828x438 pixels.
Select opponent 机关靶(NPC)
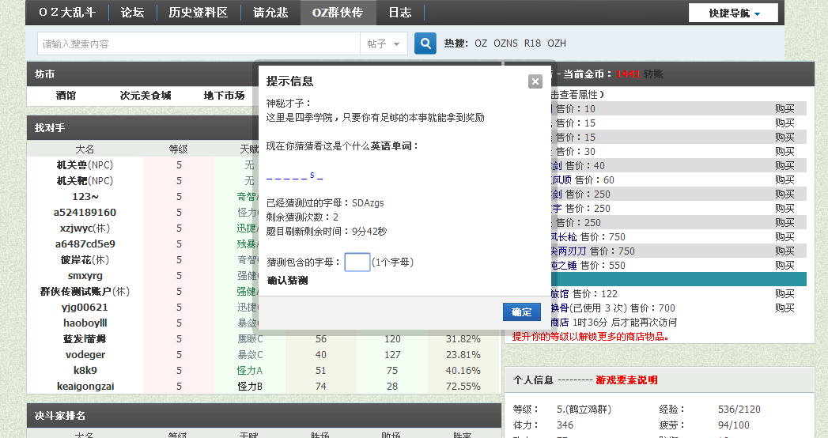click(x=85, y=181)
